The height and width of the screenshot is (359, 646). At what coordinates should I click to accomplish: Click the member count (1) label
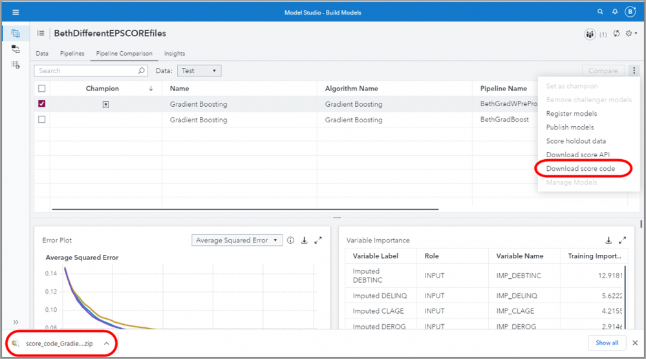click(603, 35)
